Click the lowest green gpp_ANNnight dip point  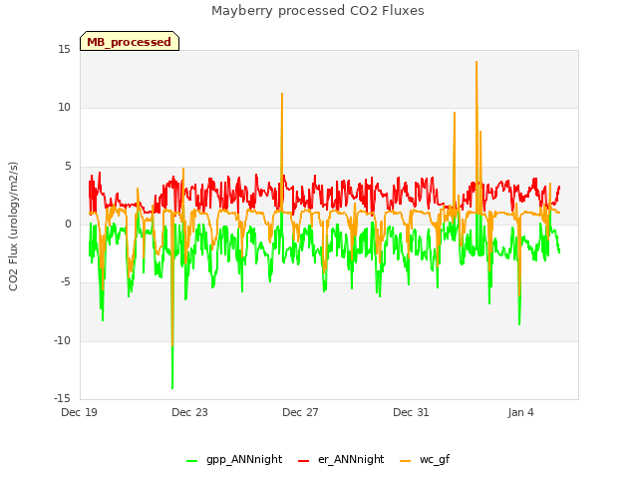[172, 388]
